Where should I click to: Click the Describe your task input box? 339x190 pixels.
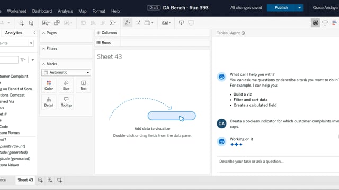coord(278,164)
